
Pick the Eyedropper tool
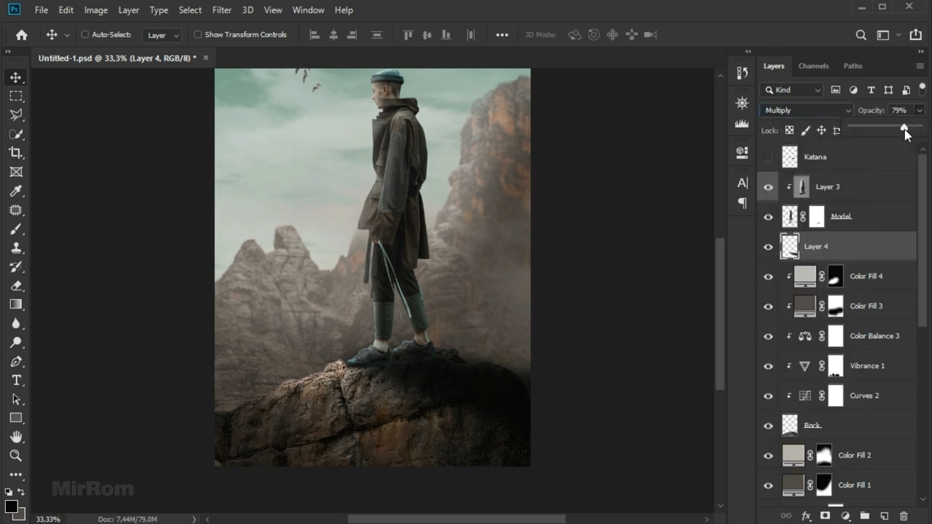(15, 191)
